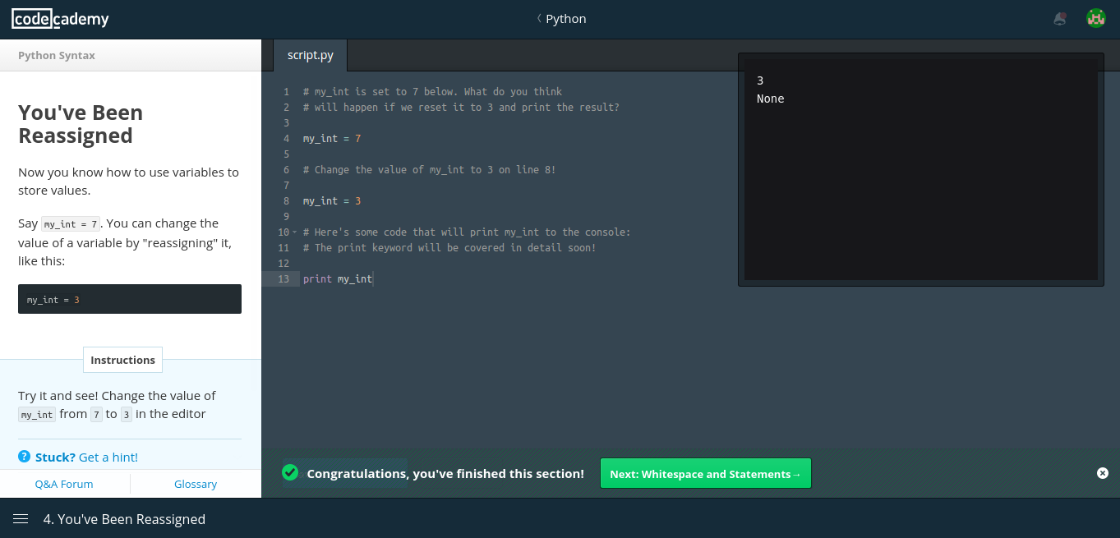
Task: Click the green success checkmark icon
Action: tap(290, 472)
